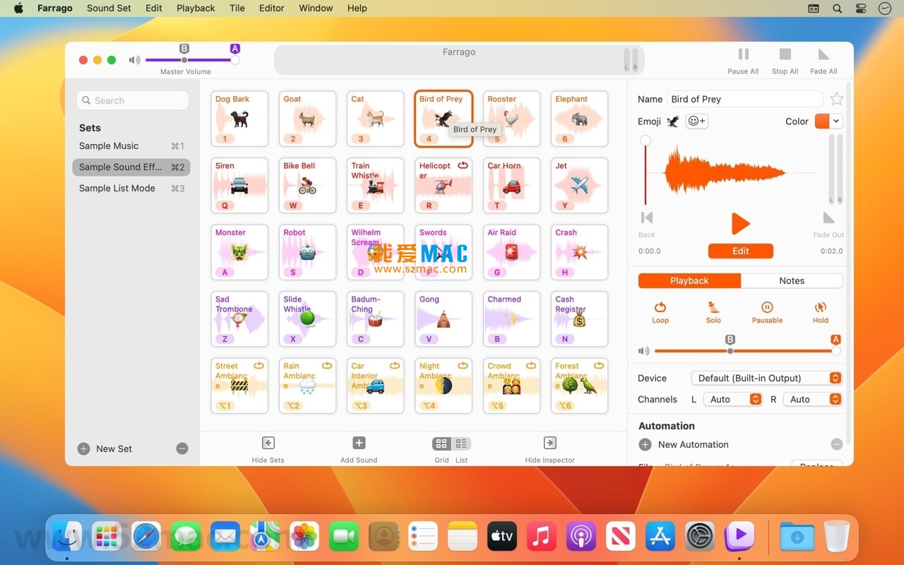Image resolution: width=904 pixels, height=565 pixels.
Task: Click the Search field in sidebar
Action: 133,100
